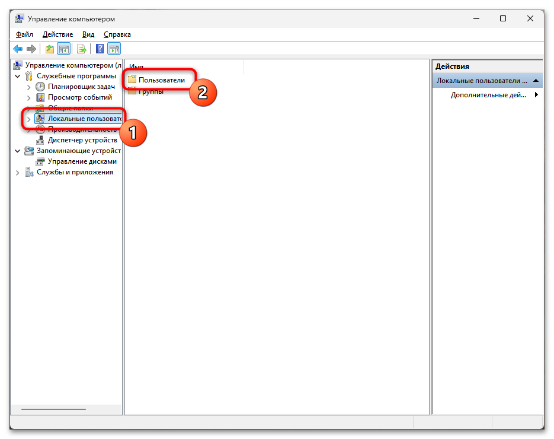The height and width of the screenshot is (439, 554).
Task: Select the Пользователи folder in the list
Action: 156,80
